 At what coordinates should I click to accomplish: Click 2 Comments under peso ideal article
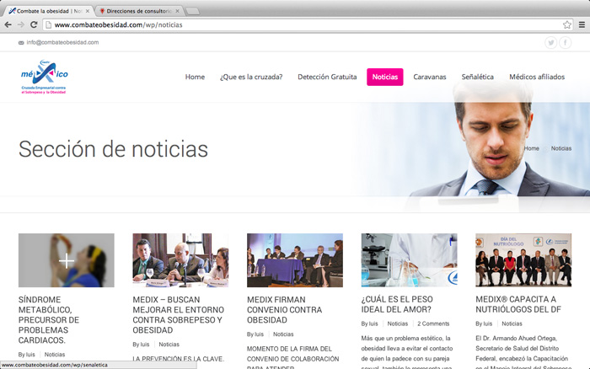coord(433,324)
